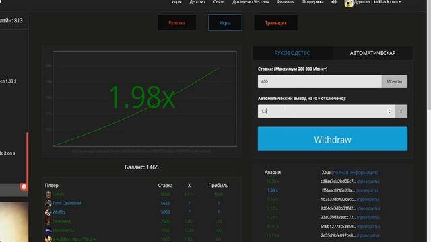Switch to the АВТОМАТИЧЕСКАЯ betting tab
Image resolution: width=431 pixels, height=242 pixels.
coord(372,53)
